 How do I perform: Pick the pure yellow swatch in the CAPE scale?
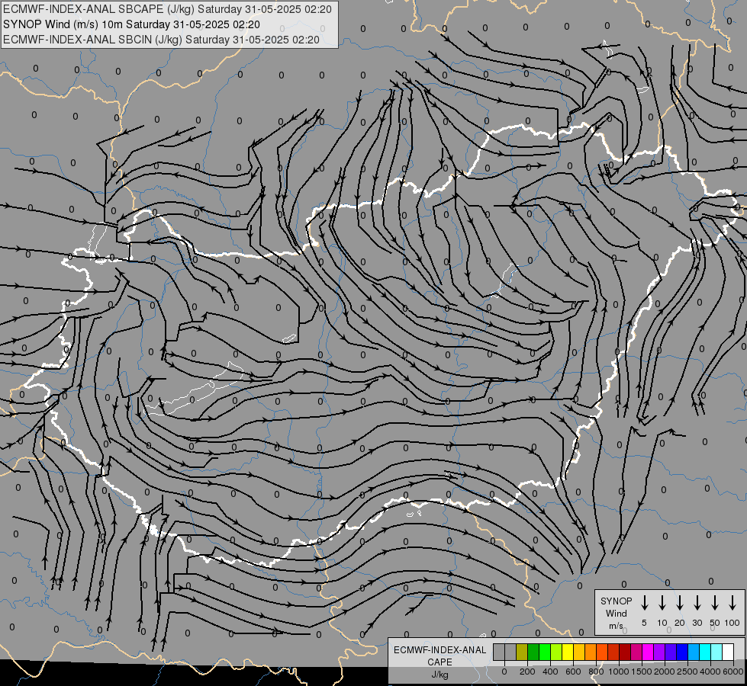568,652
